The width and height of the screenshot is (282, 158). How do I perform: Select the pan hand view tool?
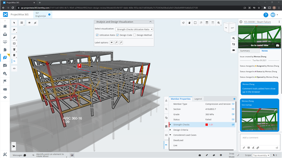(x=189, y=23)
